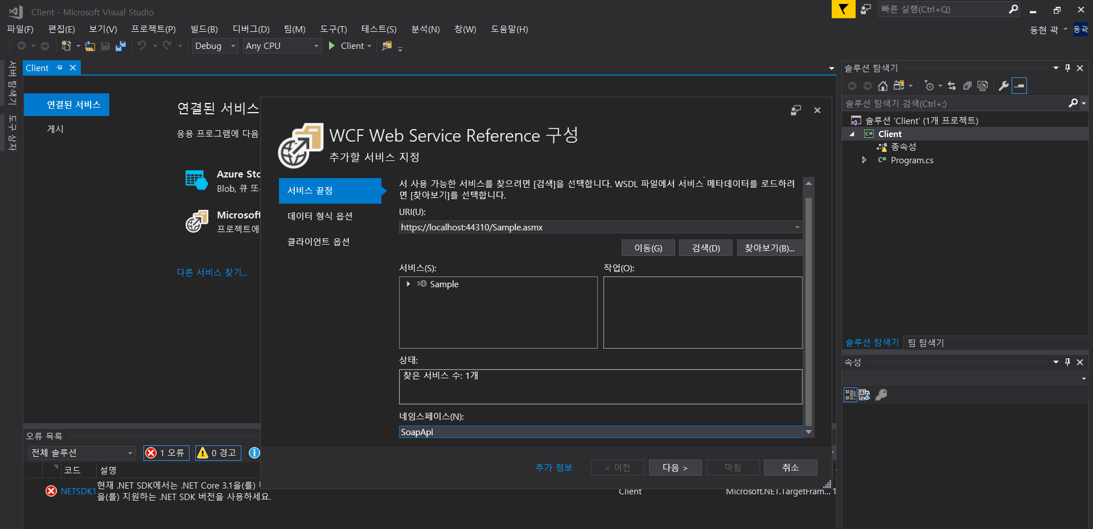Click the Alphabetical sort icon in Properties panel
This screenshot has height=529, width=1093.
[864, 395]
